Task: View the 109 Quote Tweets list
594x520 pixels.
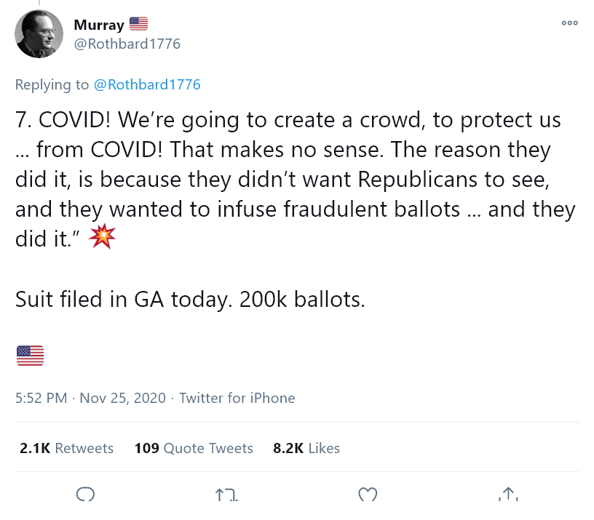Action: point(194,448)
